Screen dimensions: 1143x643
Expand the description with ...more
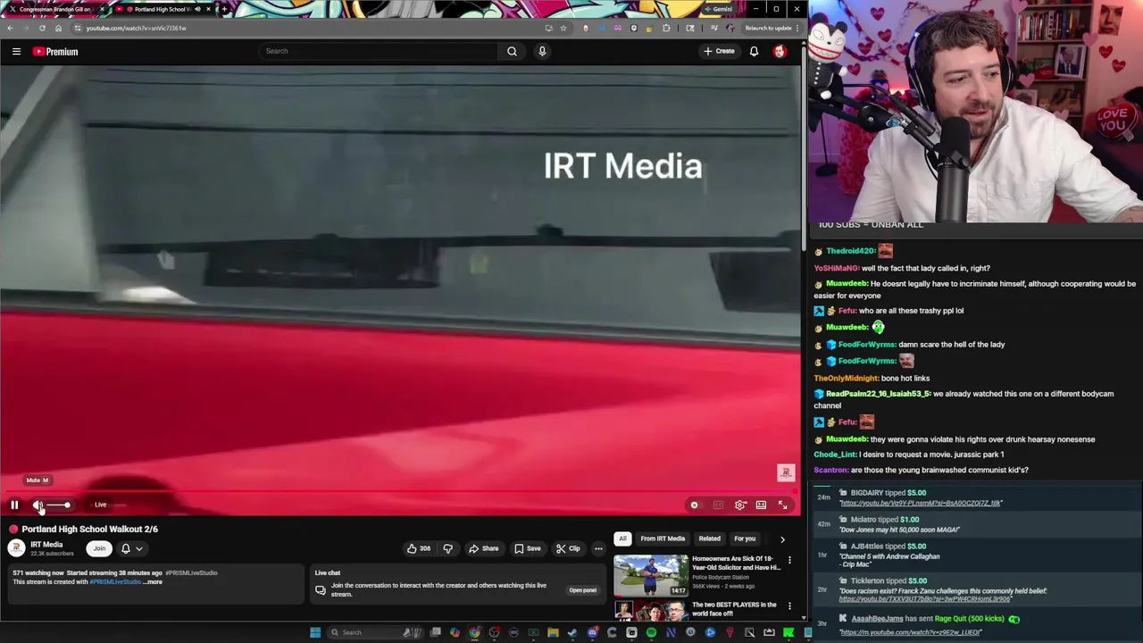tap(153, 582)
